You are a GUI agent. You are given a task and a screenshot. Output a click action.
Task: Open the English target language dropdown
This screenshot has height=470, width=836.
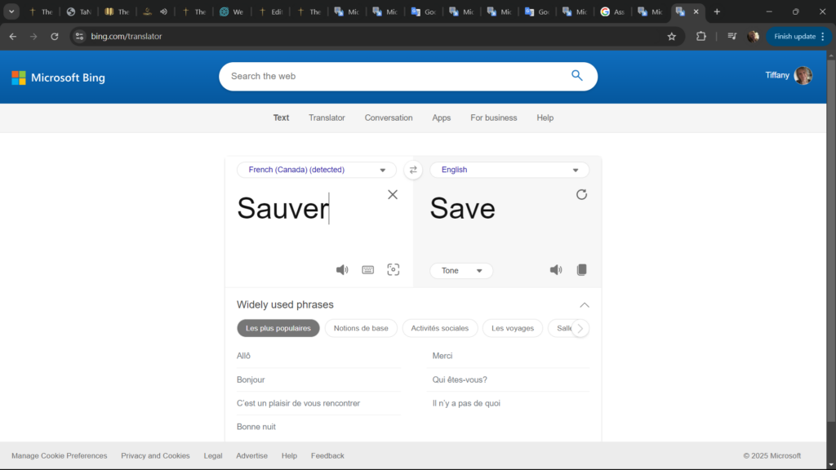(509, 170)
